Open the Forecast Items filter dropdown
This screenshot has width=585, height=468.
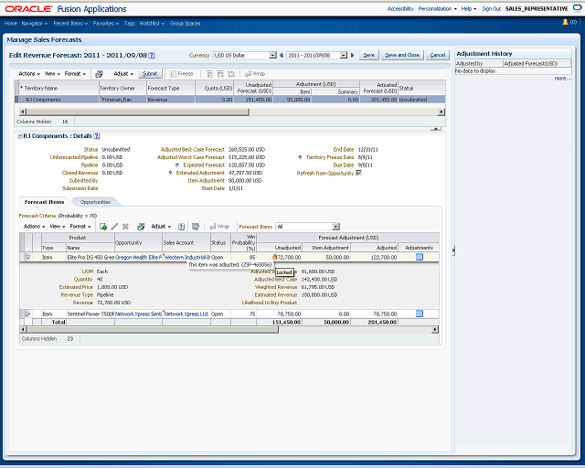click(335, 227)
